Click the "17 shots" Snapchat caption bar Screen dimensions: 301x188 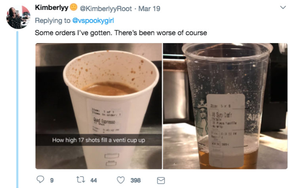coord(99,140)
